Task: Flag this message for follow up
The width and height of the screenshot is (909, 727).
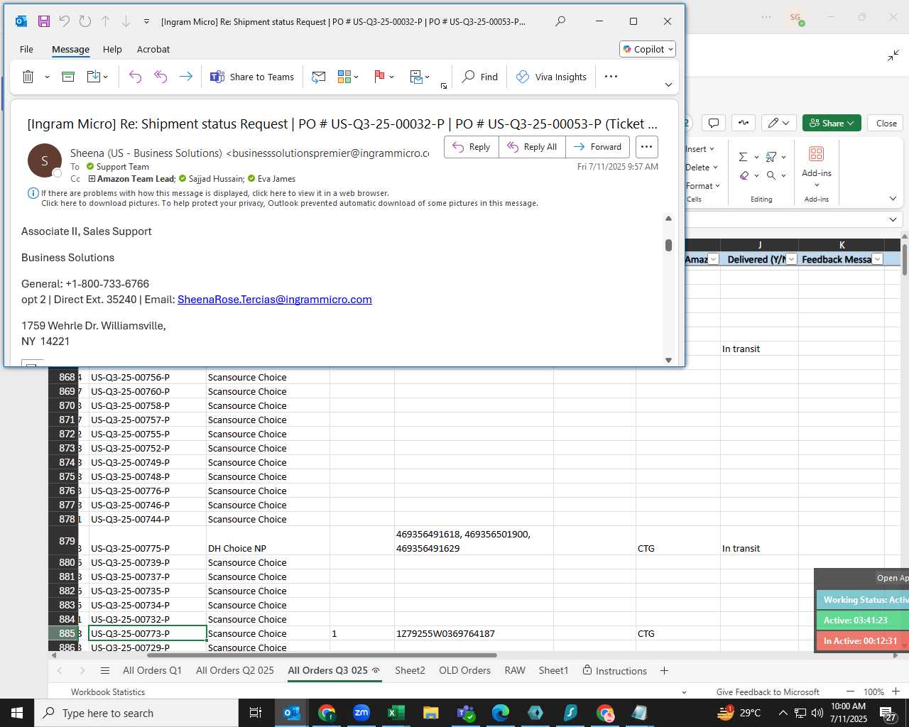Action: 379,77
